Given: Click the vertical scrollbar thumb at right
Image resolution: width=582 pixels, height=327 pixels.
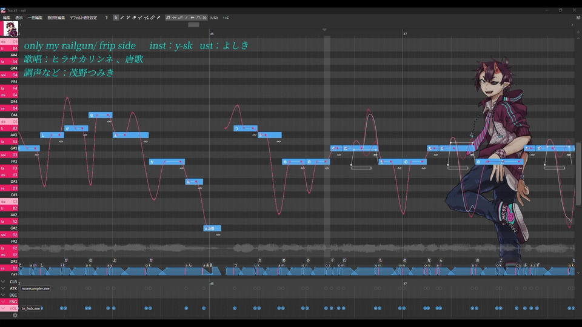Looking at the screenshot, I should (x=578, y=174).
